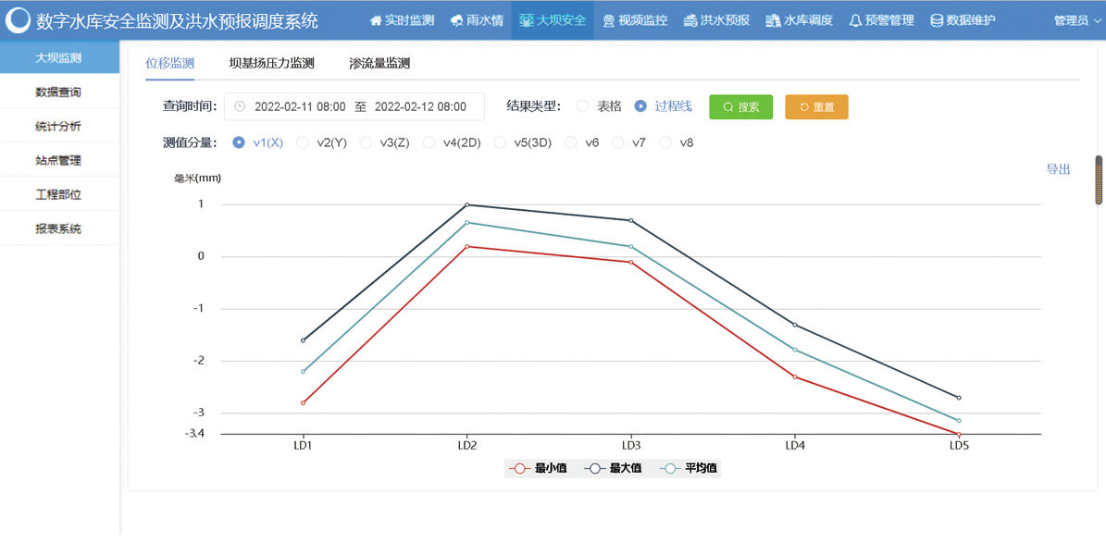Open the start date 2022-02-11 picker
Viewport: 1106px width, 555px height.
click(299, 106)
